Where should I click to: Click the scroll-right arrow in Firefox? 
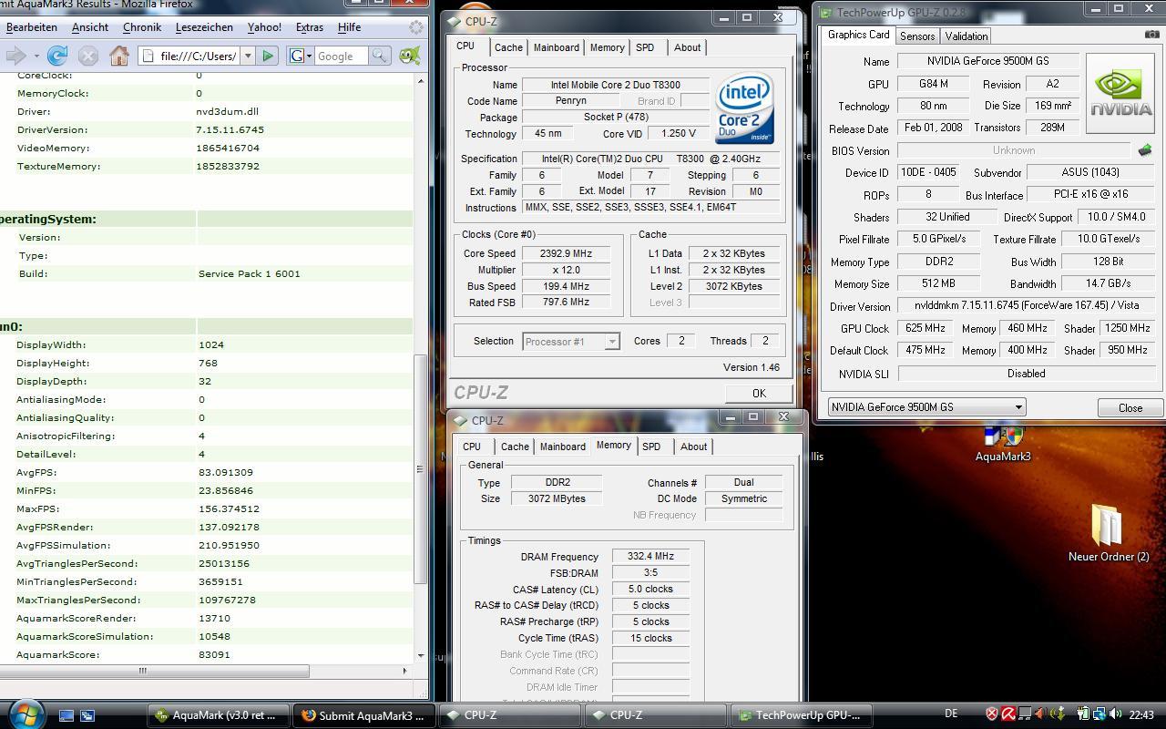404,671
